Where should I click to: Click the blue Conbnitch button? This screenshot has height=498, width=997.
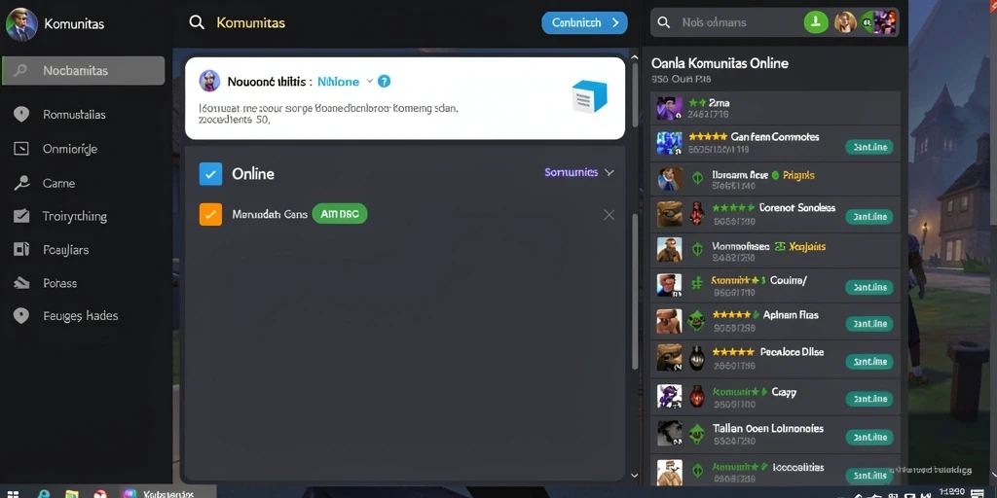tap(584, 23)
